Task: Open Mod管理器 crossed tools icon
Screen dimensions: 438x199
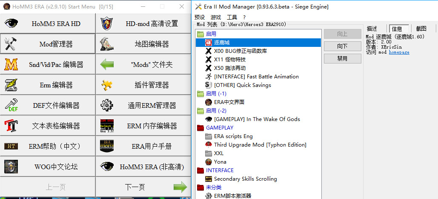Action: tap(11, 44)
